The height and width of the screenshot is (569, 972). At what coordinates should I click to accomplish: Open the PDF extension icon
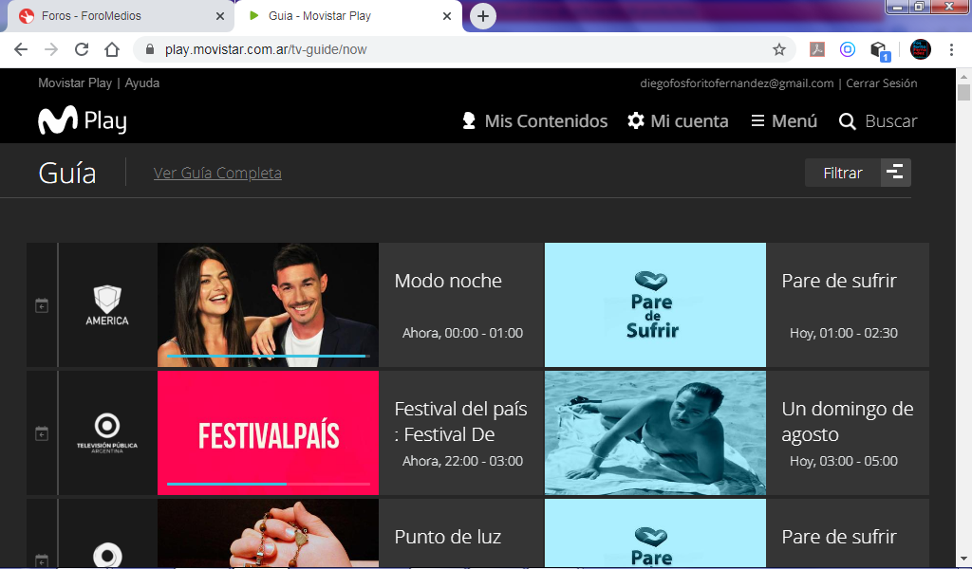pyautogui.click(x=817, y=49)
